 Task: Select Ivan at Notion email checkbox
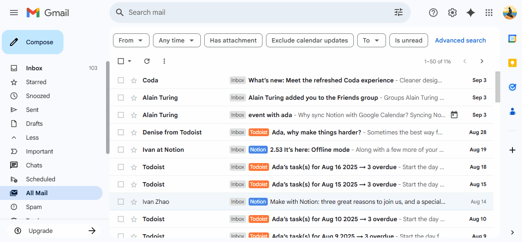tap(121, 150)
